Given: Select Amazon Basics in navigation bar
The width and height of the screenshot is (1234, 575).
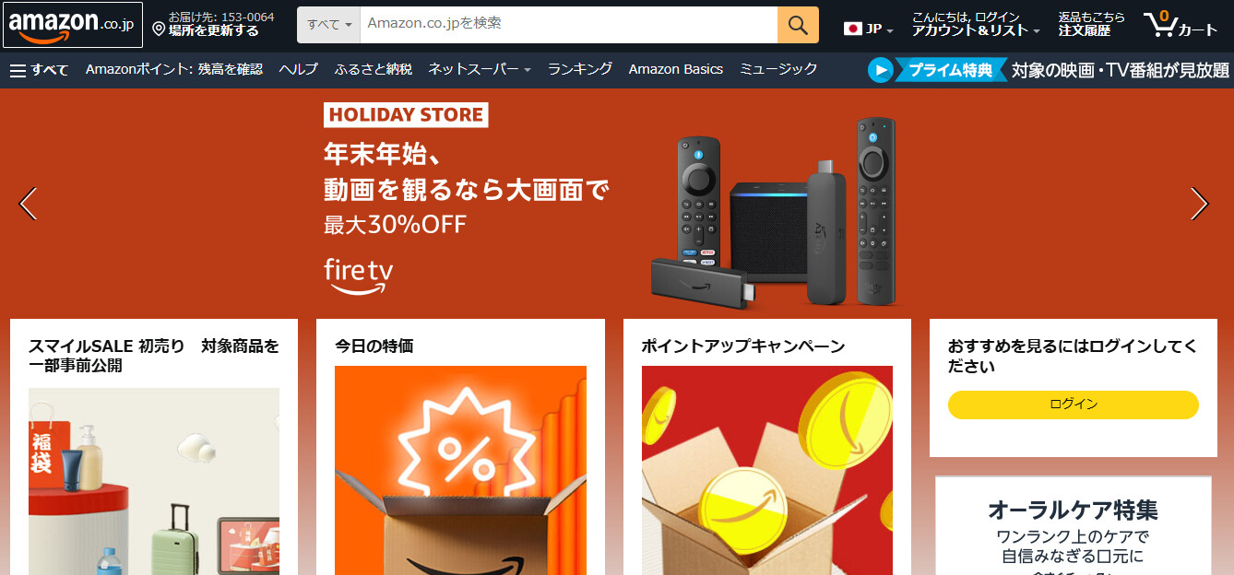Looking at the screenshot, I should pos(676,69).
